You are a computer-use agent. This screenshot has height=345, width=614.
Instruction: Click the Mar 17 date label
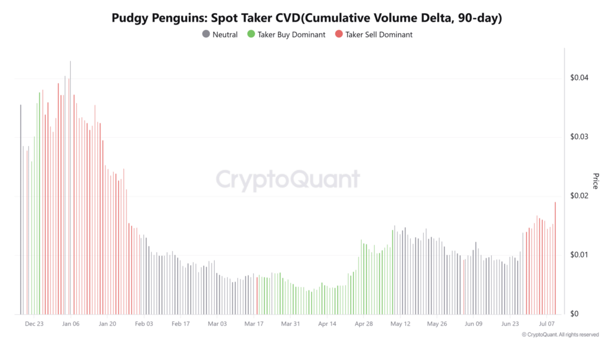(x=254, y=324)
